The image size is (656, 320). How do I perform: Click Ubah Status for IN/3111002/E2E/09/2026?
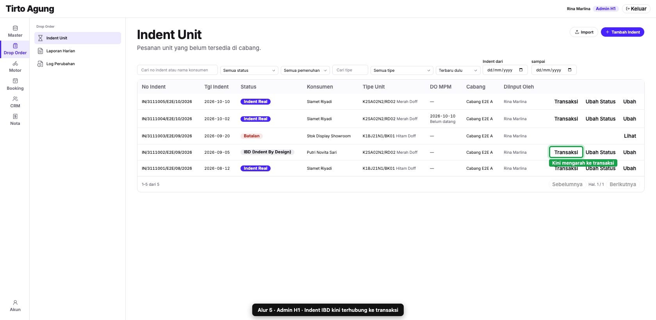click(x=601, y=152)
